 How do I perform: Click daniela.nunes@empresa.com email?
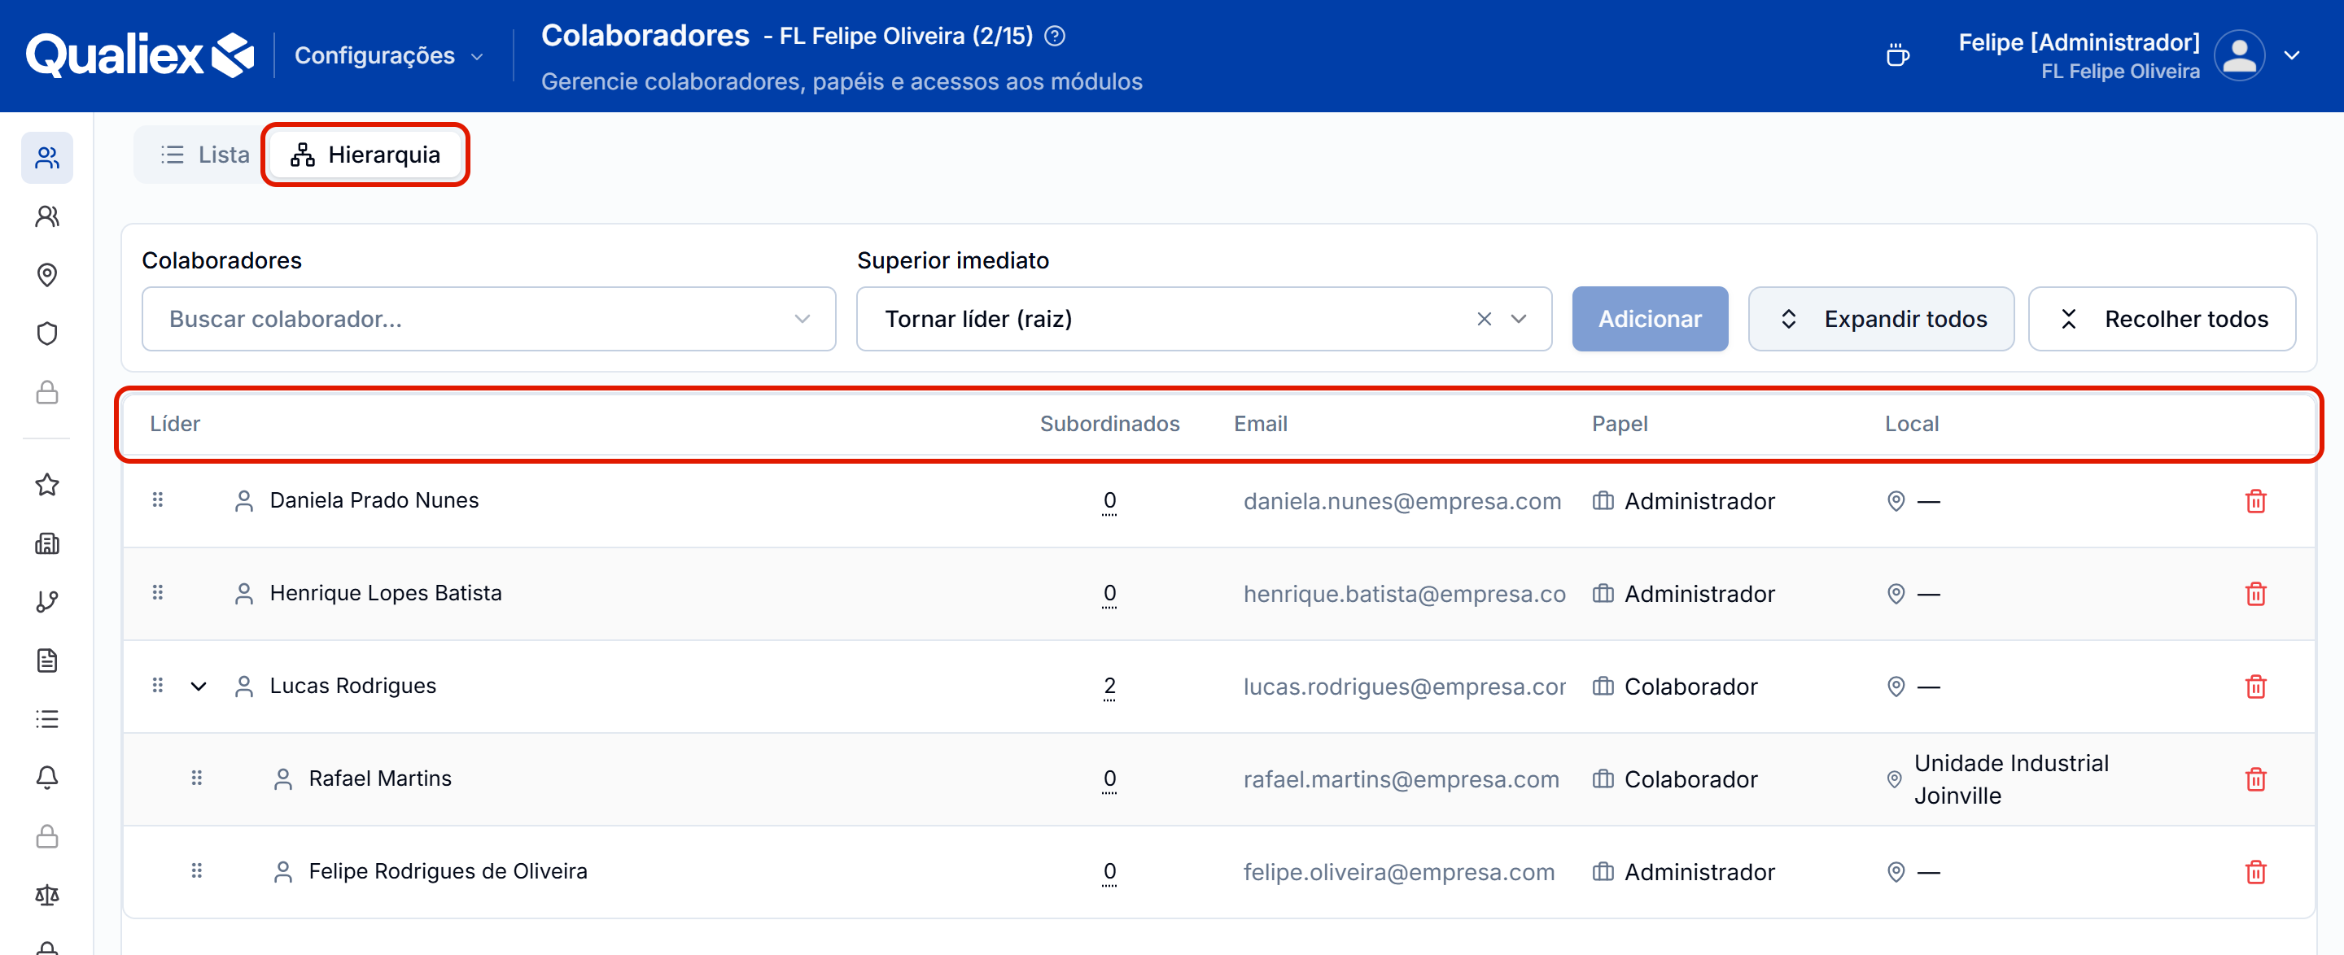point(1402,501)
